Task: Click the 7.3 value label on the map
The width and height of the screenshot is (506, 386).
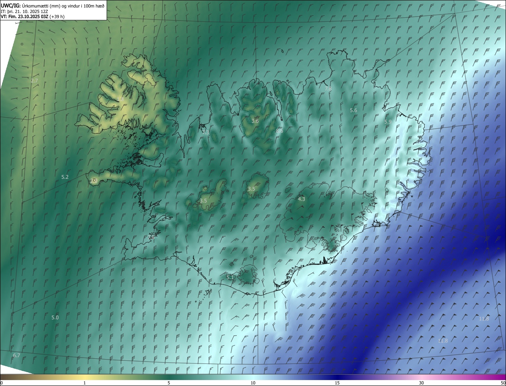Action: click(x=206, y=133)
